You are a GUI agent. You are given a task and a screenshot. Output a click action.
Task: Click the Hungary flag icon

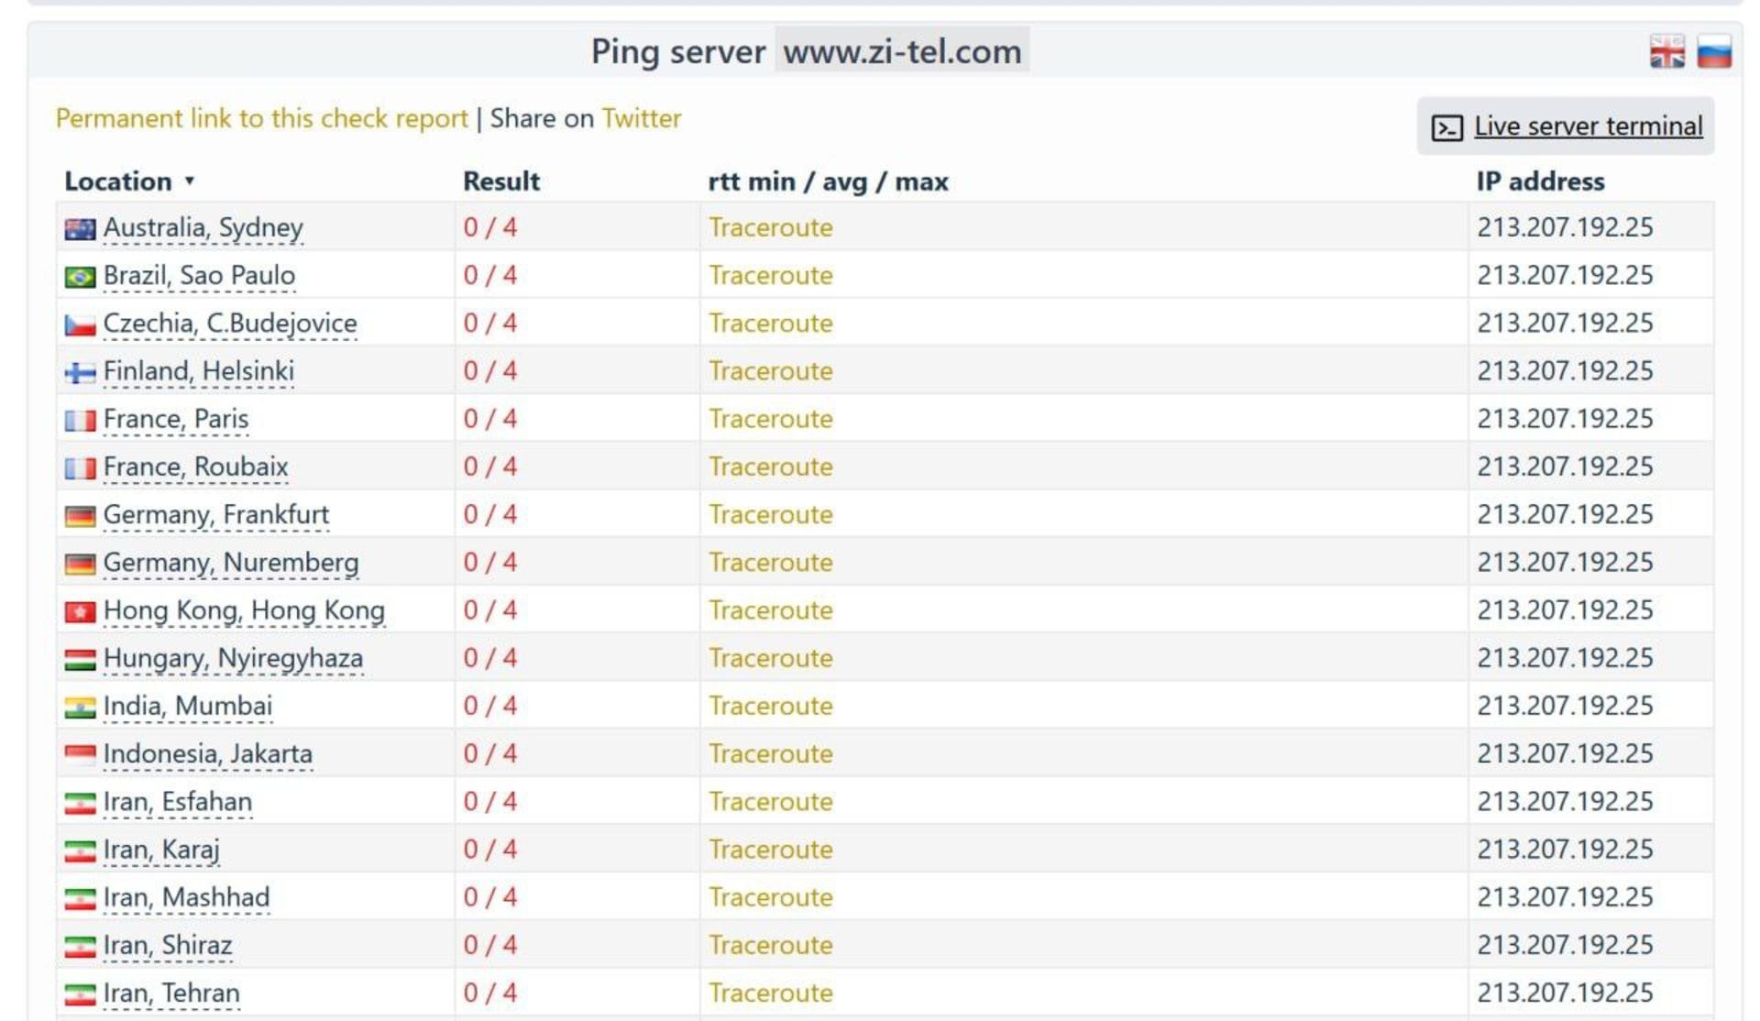pos(80,659)
